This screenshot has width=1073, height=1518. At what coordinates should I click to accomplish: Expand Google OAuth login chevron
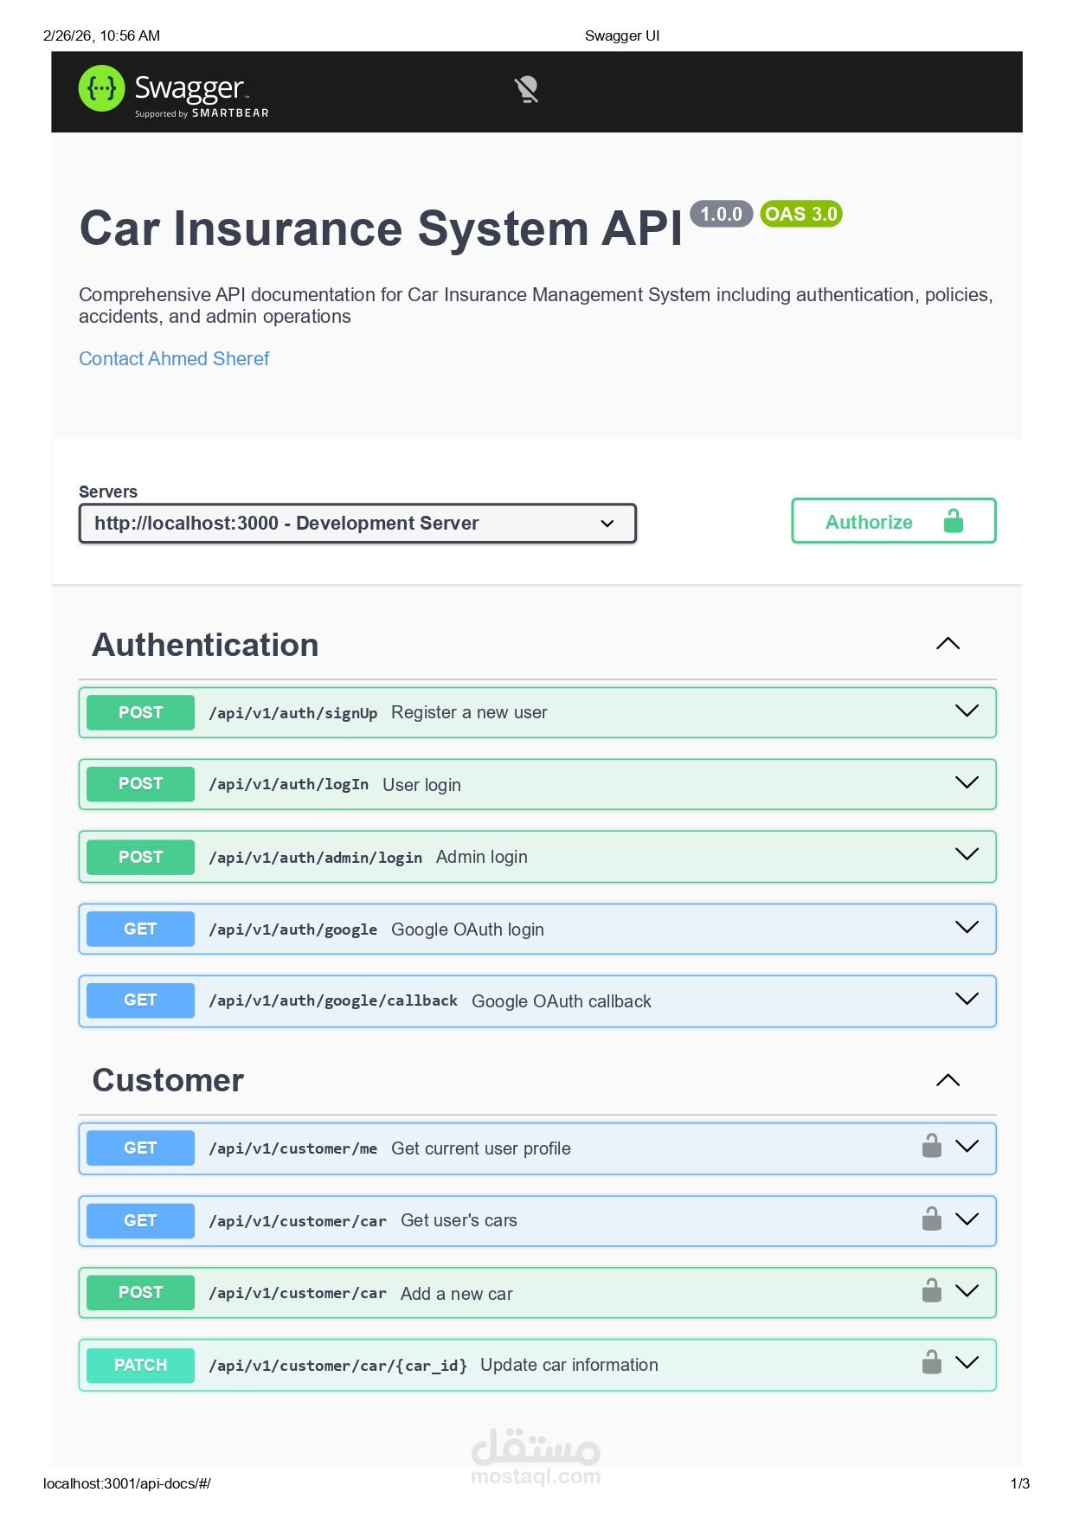[x=966, y=928]
